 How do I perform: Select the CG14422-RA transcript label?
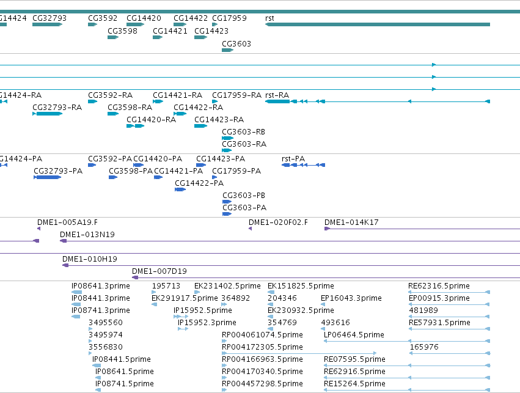pos(199,108)
